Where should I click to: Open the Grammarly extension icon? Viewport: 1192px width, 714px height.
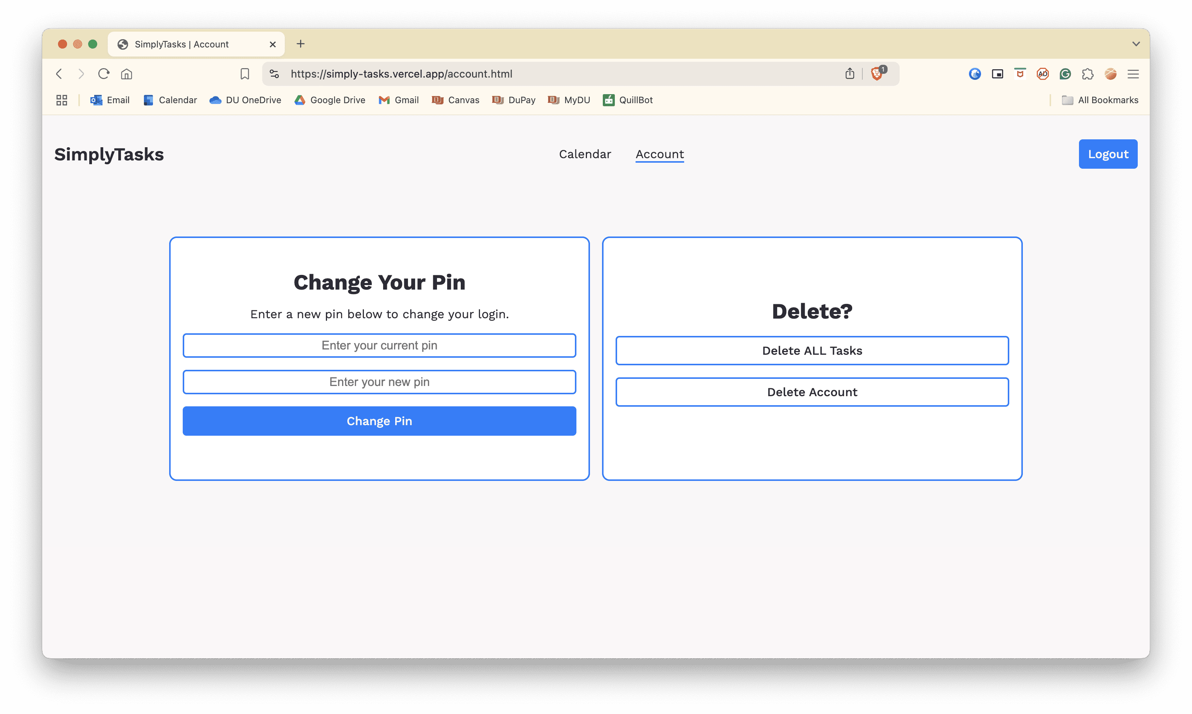point(1065,73)
